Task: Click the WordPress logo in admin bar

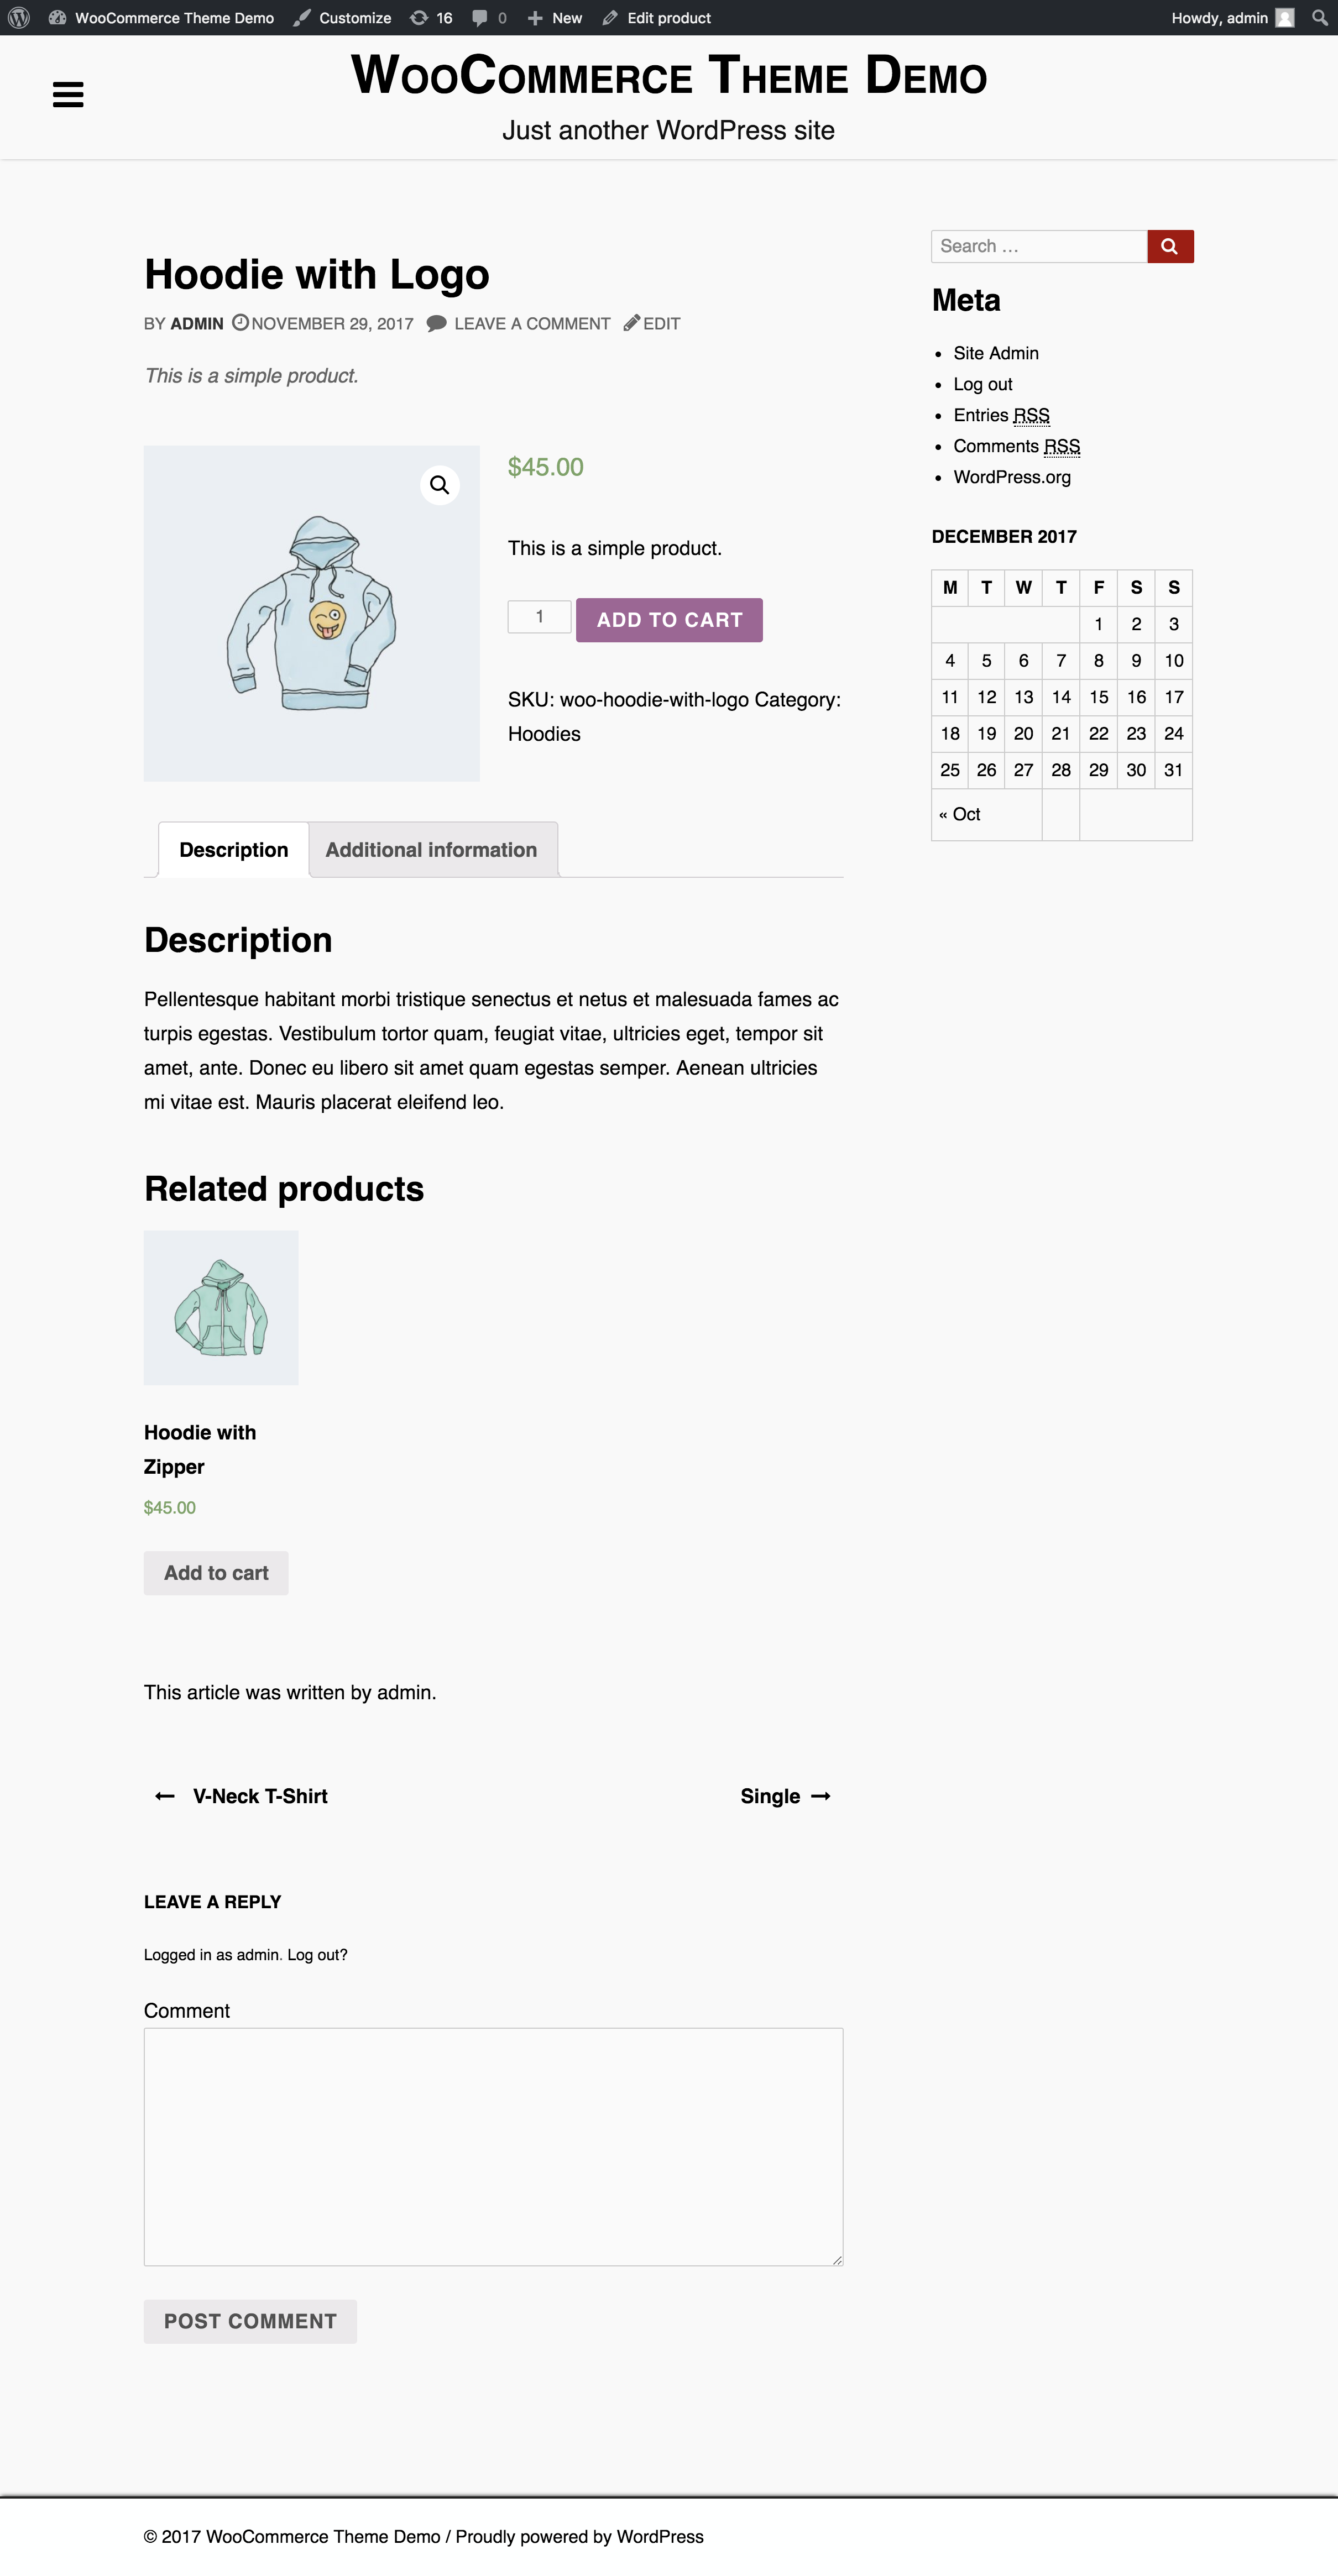Action: tap(19, 18)
